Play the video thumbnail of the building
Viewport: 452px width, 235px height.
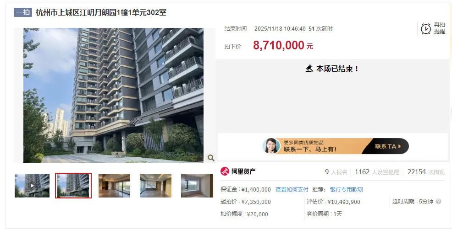(32, 186)
